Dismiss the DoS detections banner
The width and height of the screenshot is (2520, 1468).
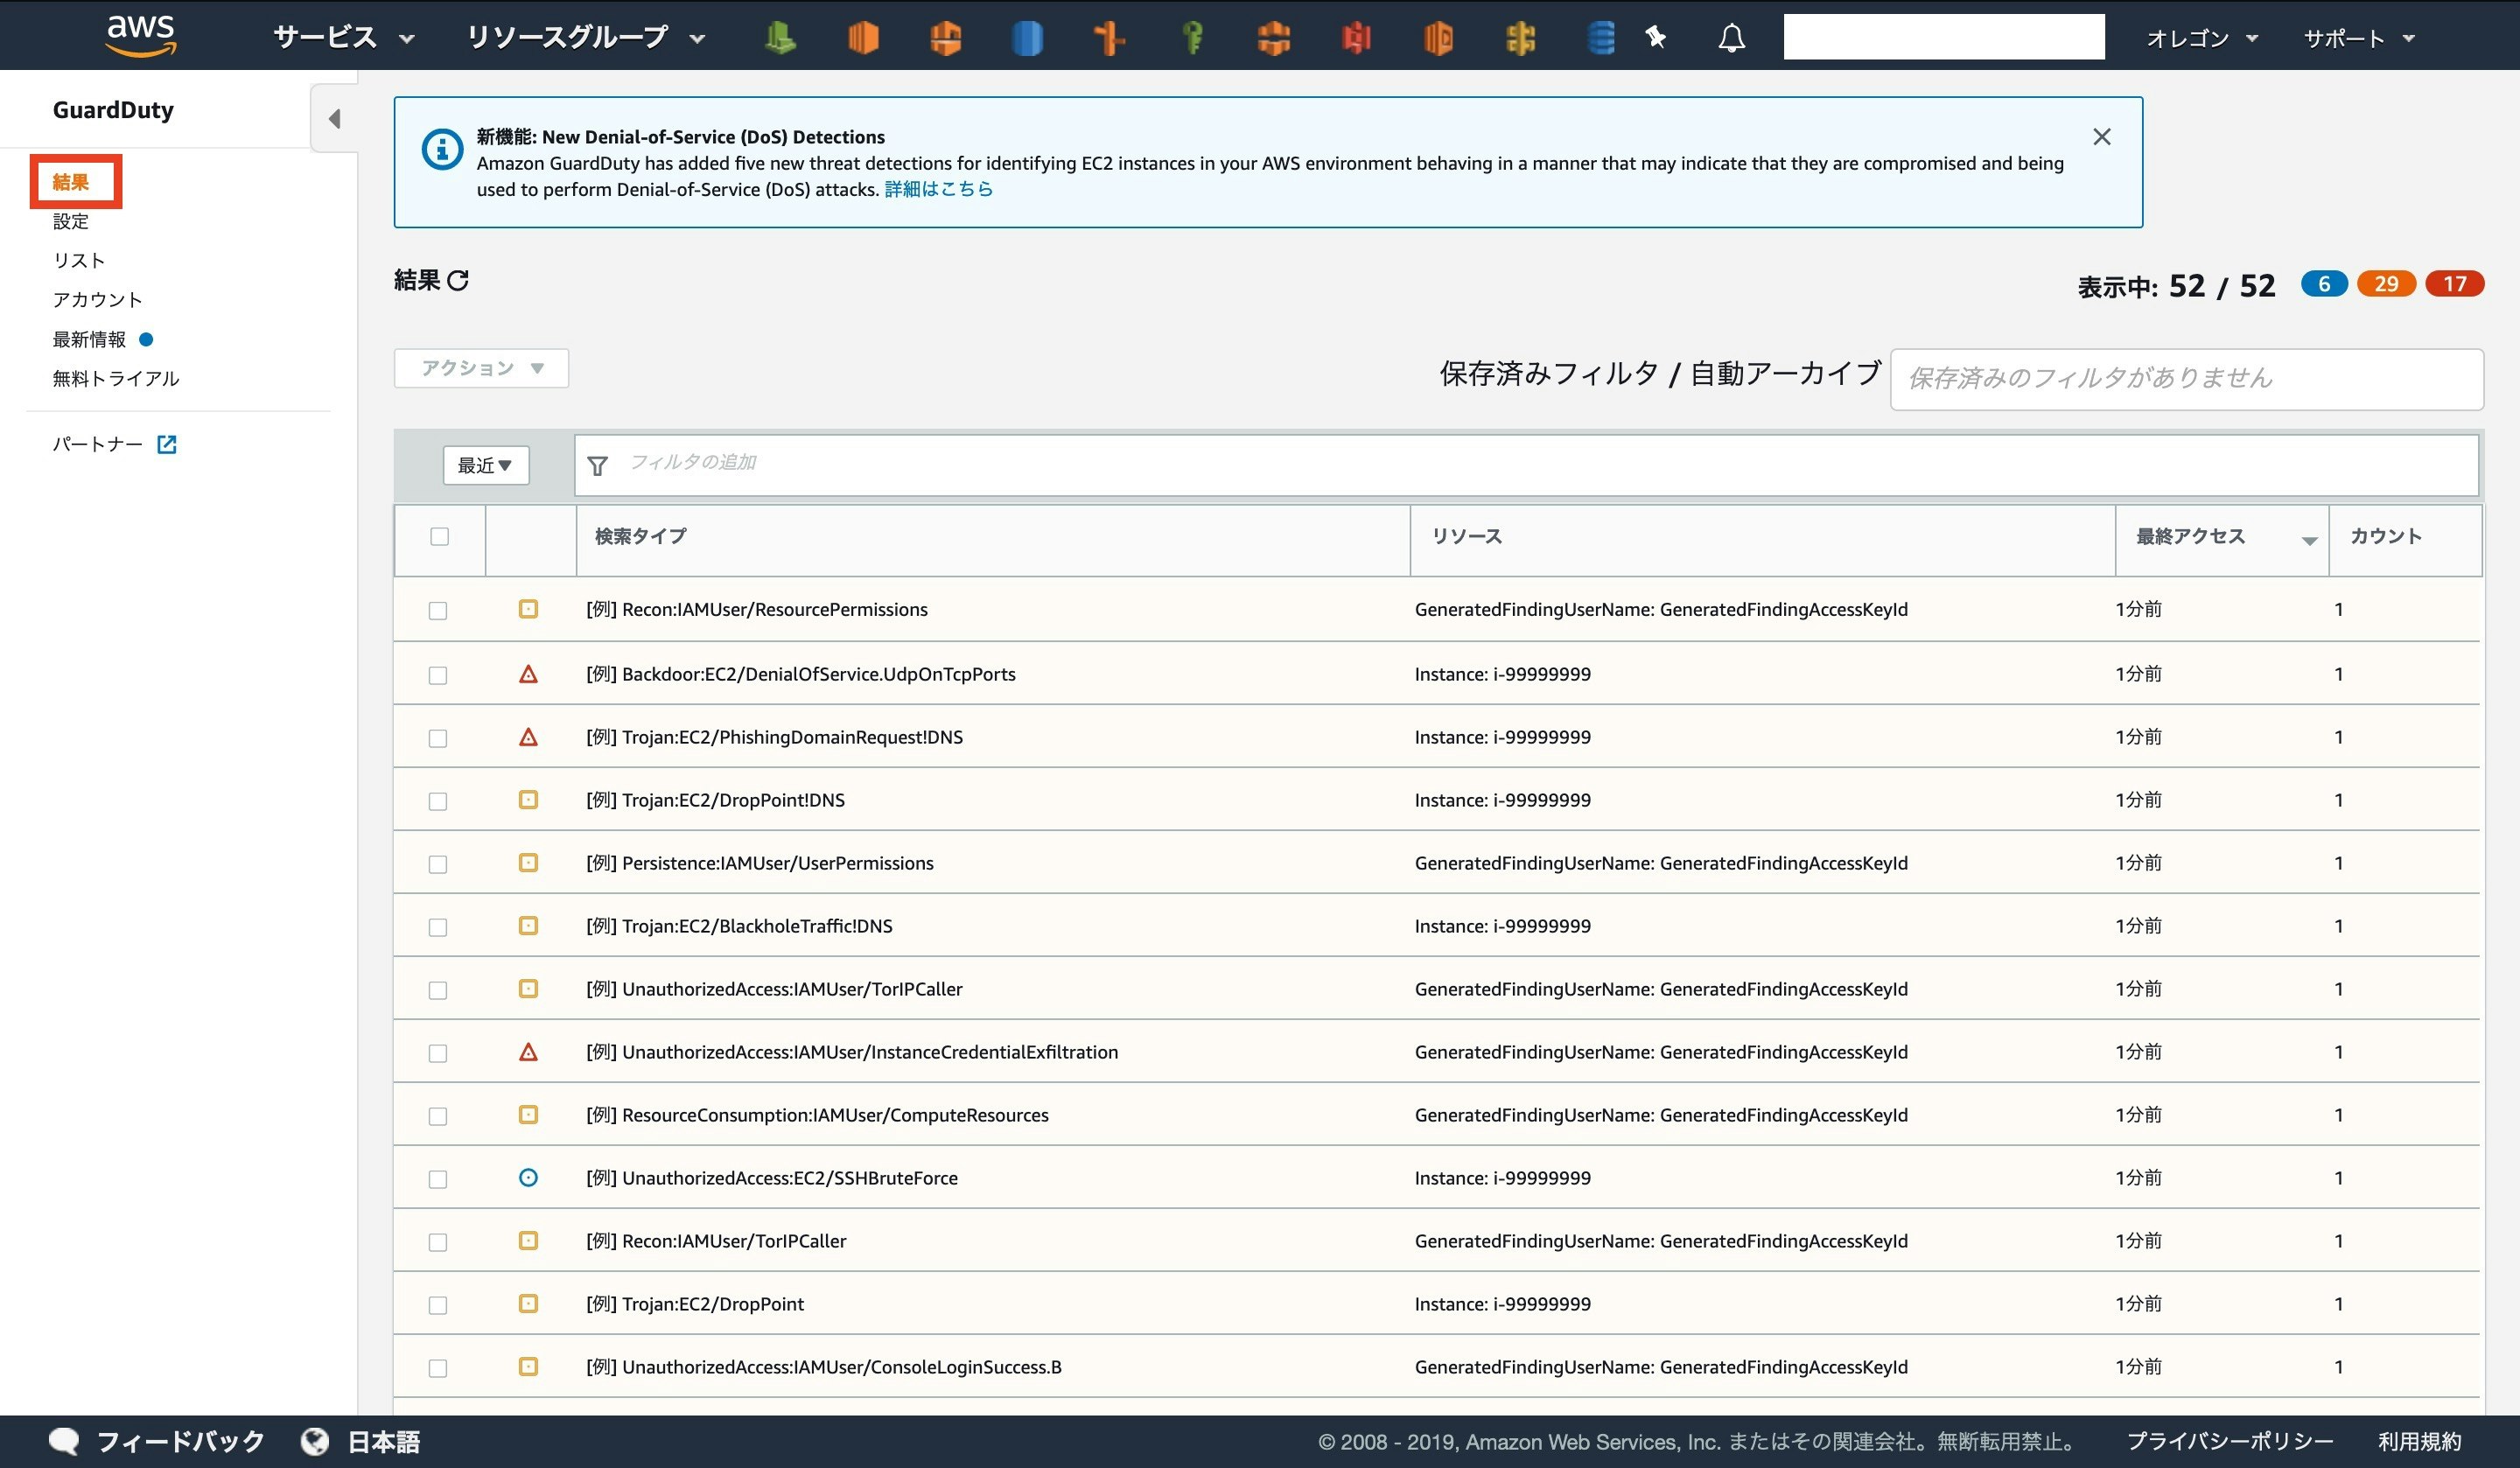(2101, 137)
